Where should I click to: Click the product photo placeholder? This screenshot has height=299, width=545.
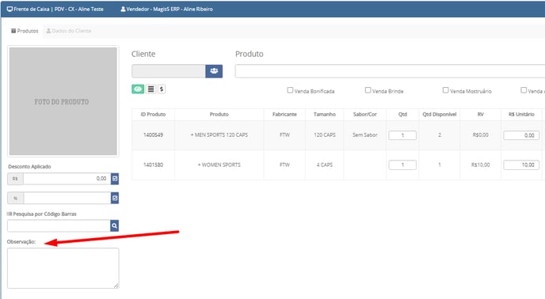pyautogui.click(x=63, y=101)
